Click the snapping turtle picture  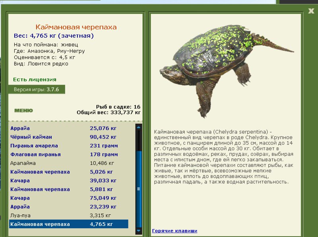click(227, 71)
